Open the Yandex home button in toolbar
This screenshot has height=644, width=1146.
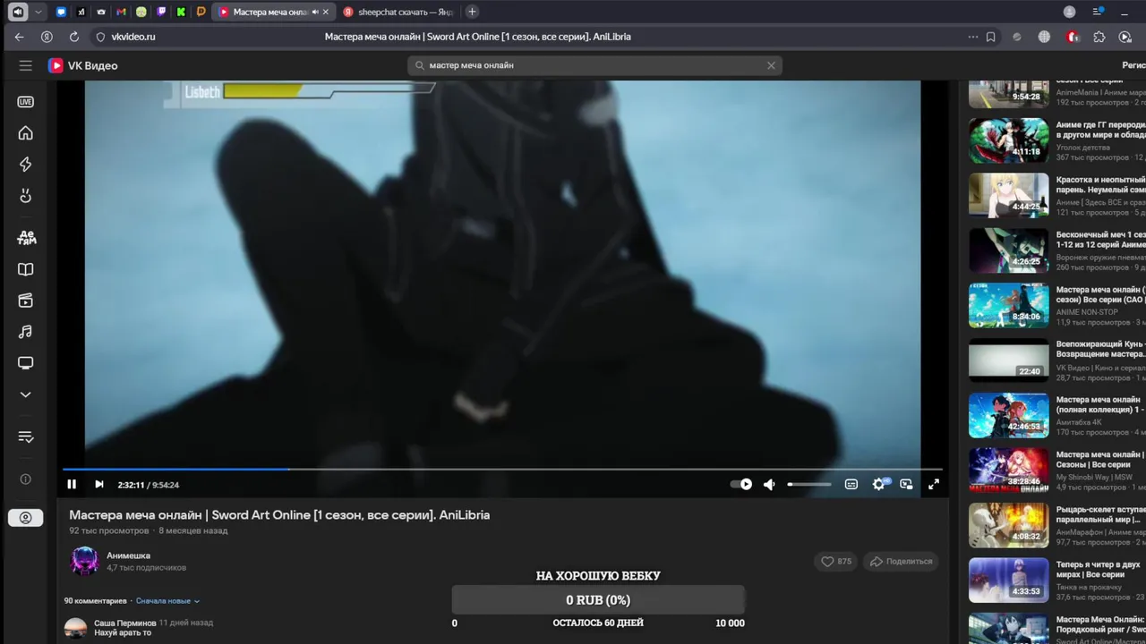tap(47, 37)
